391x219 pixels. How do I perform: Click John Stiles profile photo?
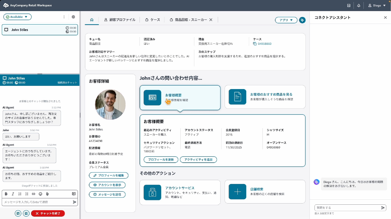[110, 105]
